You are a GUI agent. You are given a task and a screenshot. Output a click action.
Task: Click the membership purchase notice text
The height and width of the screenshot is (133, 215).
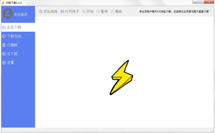pyautogui.click(x=174, y=12)
